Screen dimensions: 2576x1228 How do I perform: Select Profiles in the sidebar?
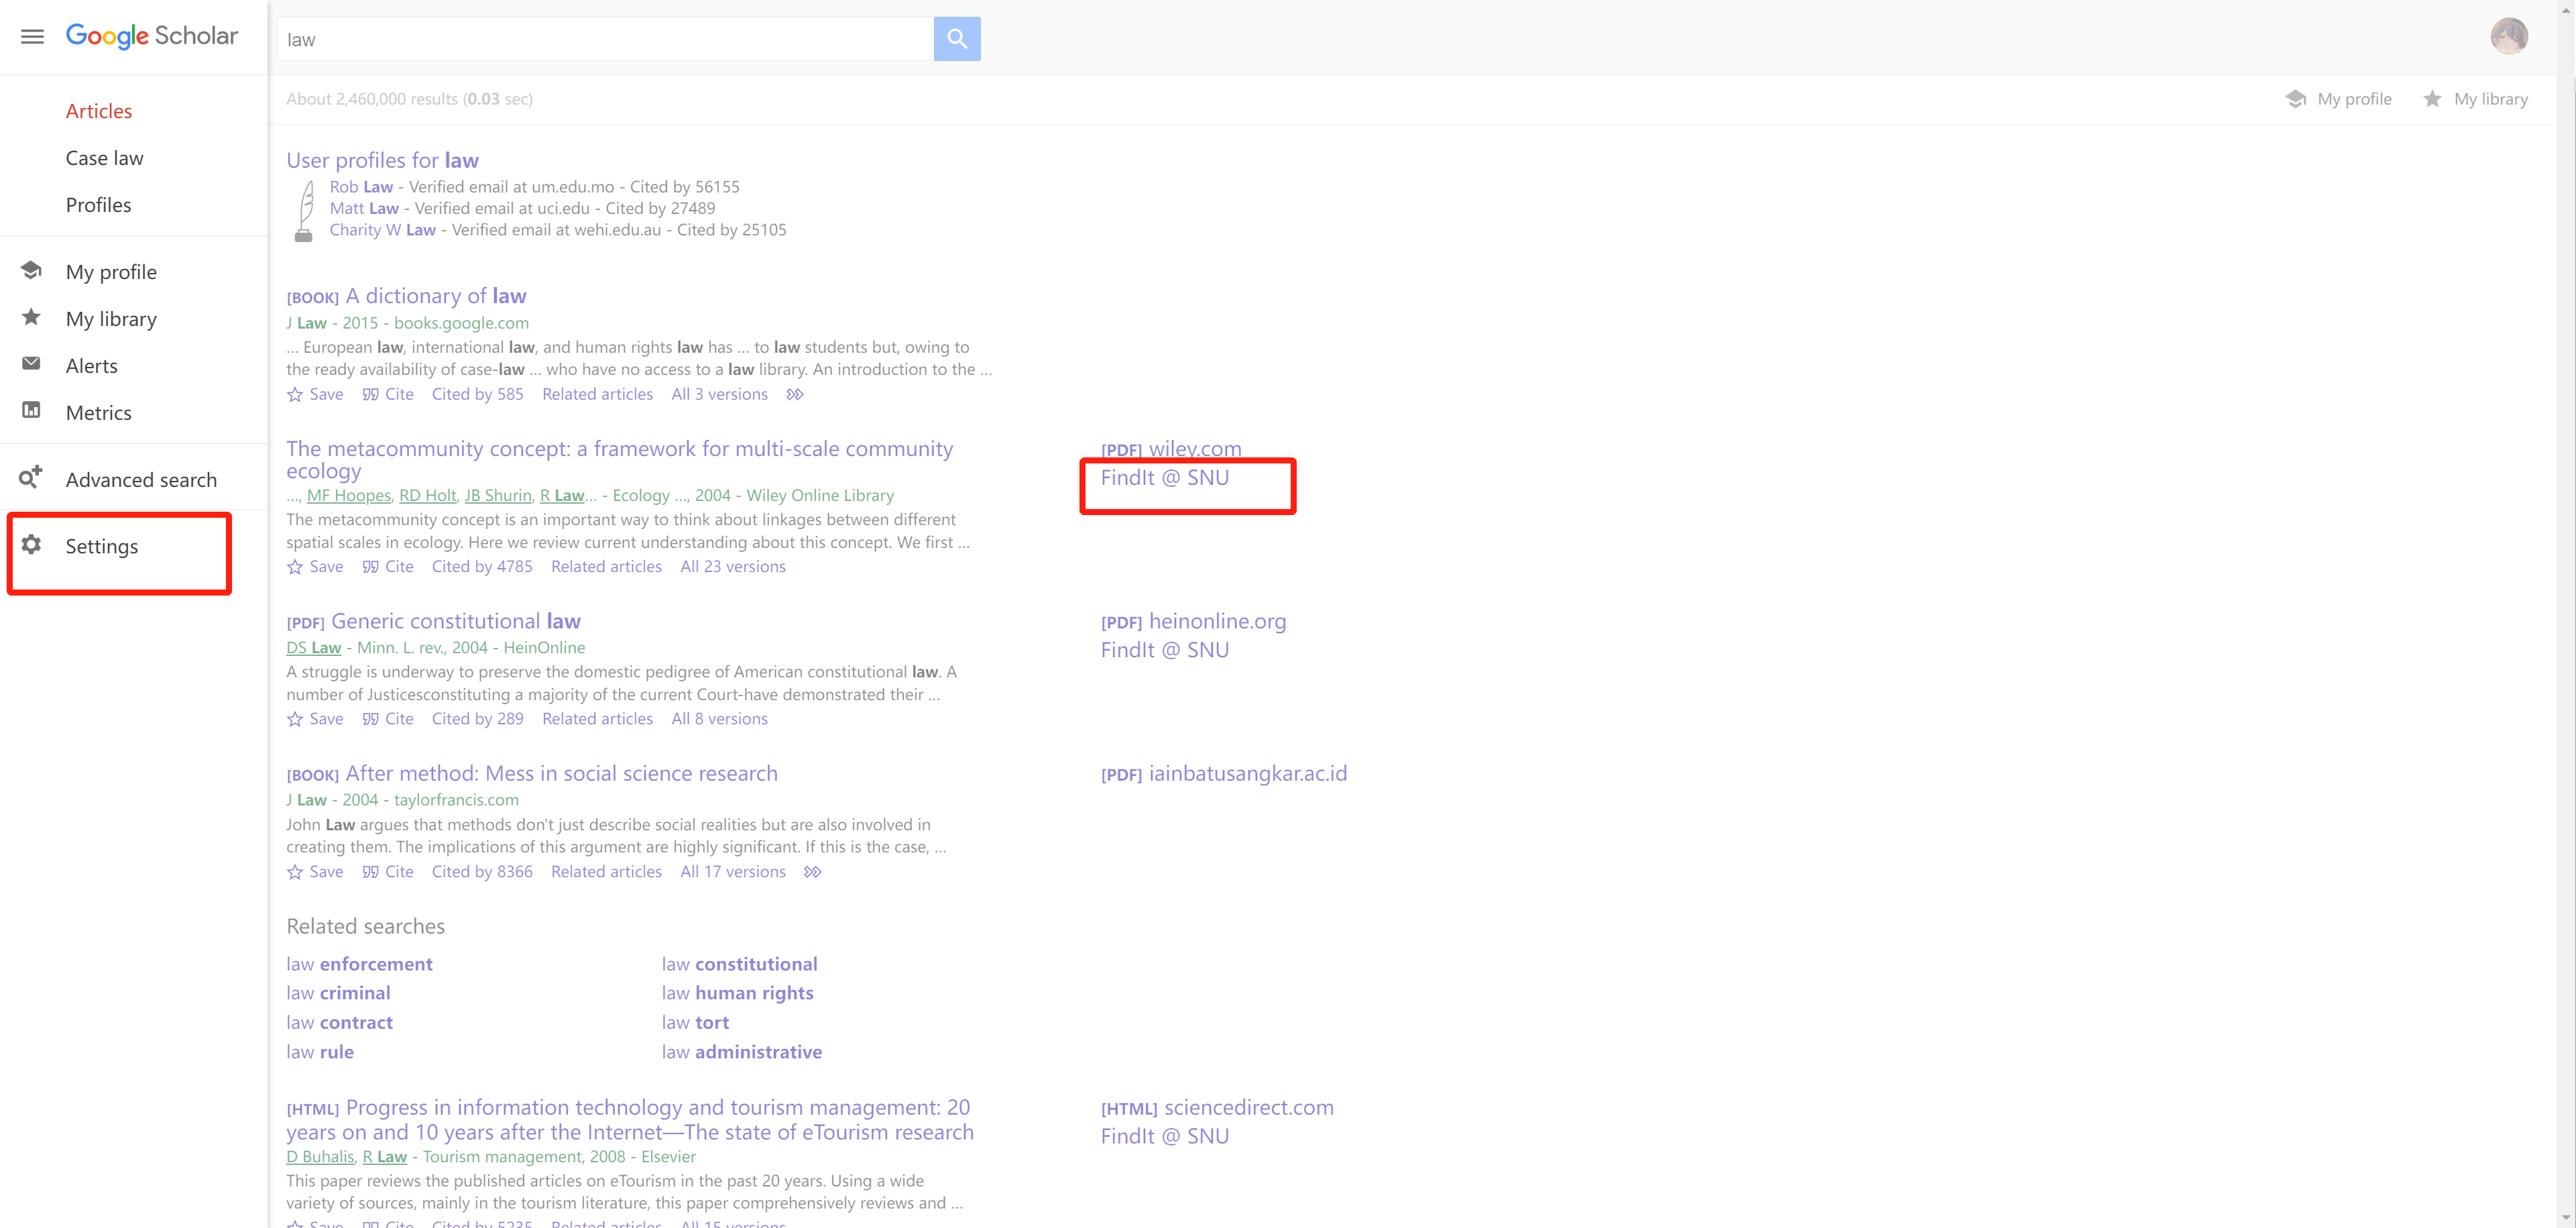pyautogui.click(x=99, y=205)
